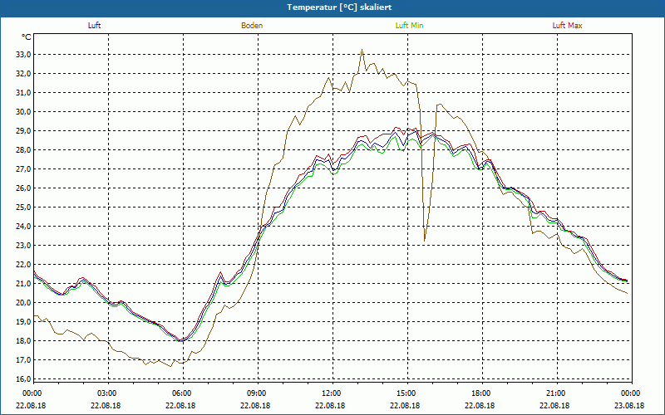Click the 16,0 y-axis value
665x415 pixels.
(x=23, y=379)
